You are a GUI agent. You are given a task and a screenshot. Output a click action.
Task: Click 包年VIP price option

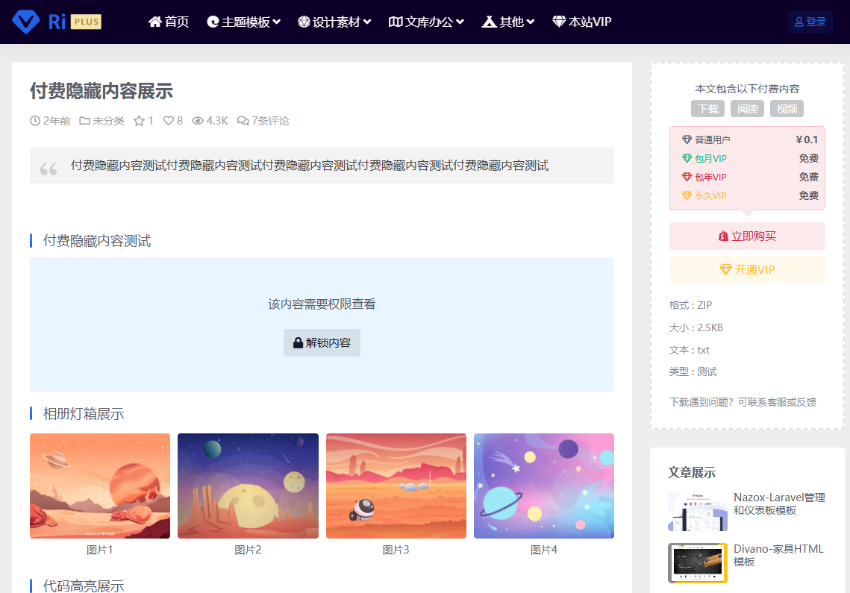(750, 178)
